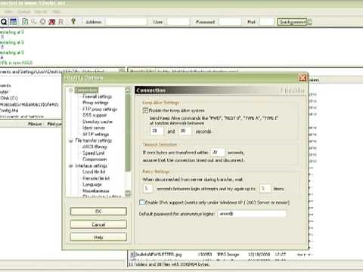Click the red disconnect toolbar icon

(52, 22)
